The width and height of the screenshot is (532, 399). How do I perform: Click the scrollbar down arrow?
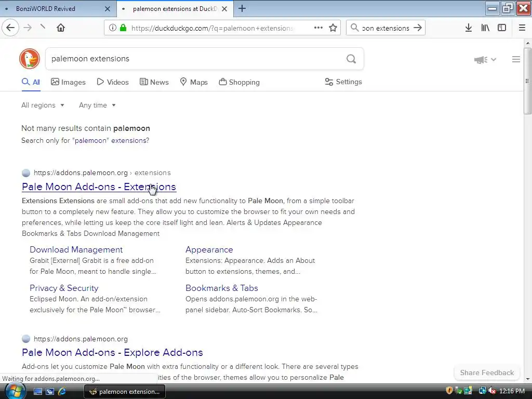tap(527, 379)
